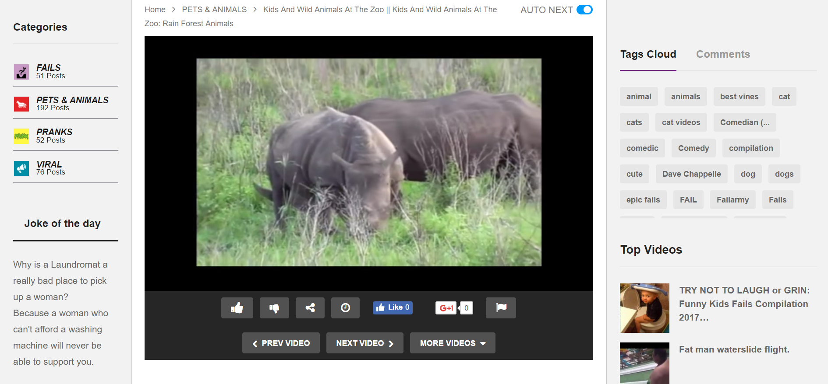Select the Tags Cloud tab
Viewport: 828px width, 384px height.
pyautogui.click(x=648, y=54)
